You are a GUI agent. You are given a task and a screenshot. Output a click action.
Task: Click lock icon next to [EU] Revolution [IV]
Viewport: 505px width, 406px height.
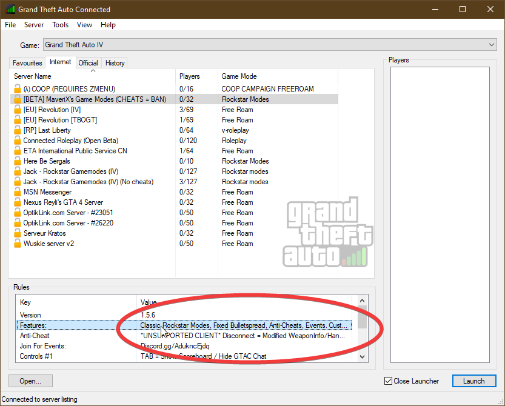coord(18,110)
